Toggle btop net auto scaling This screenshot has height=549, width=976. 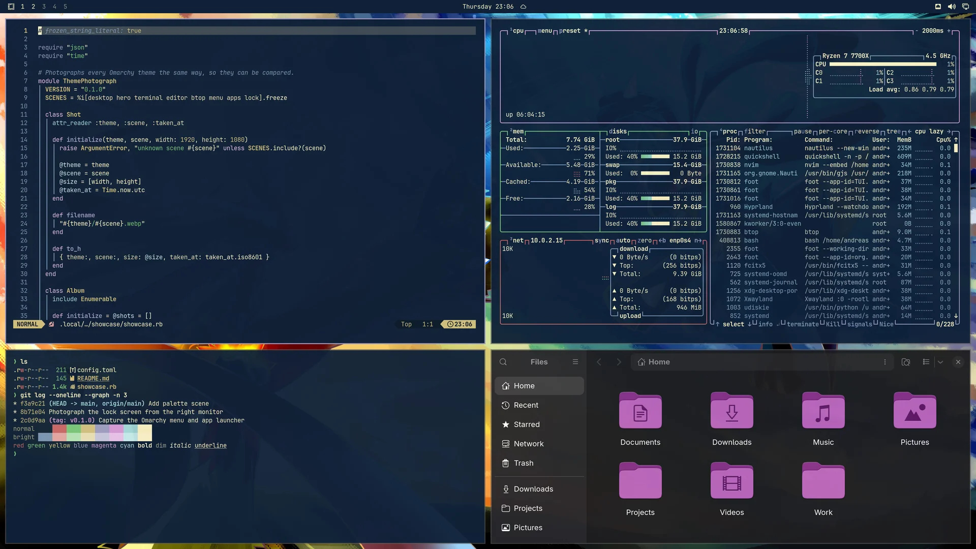click(623, 240)
